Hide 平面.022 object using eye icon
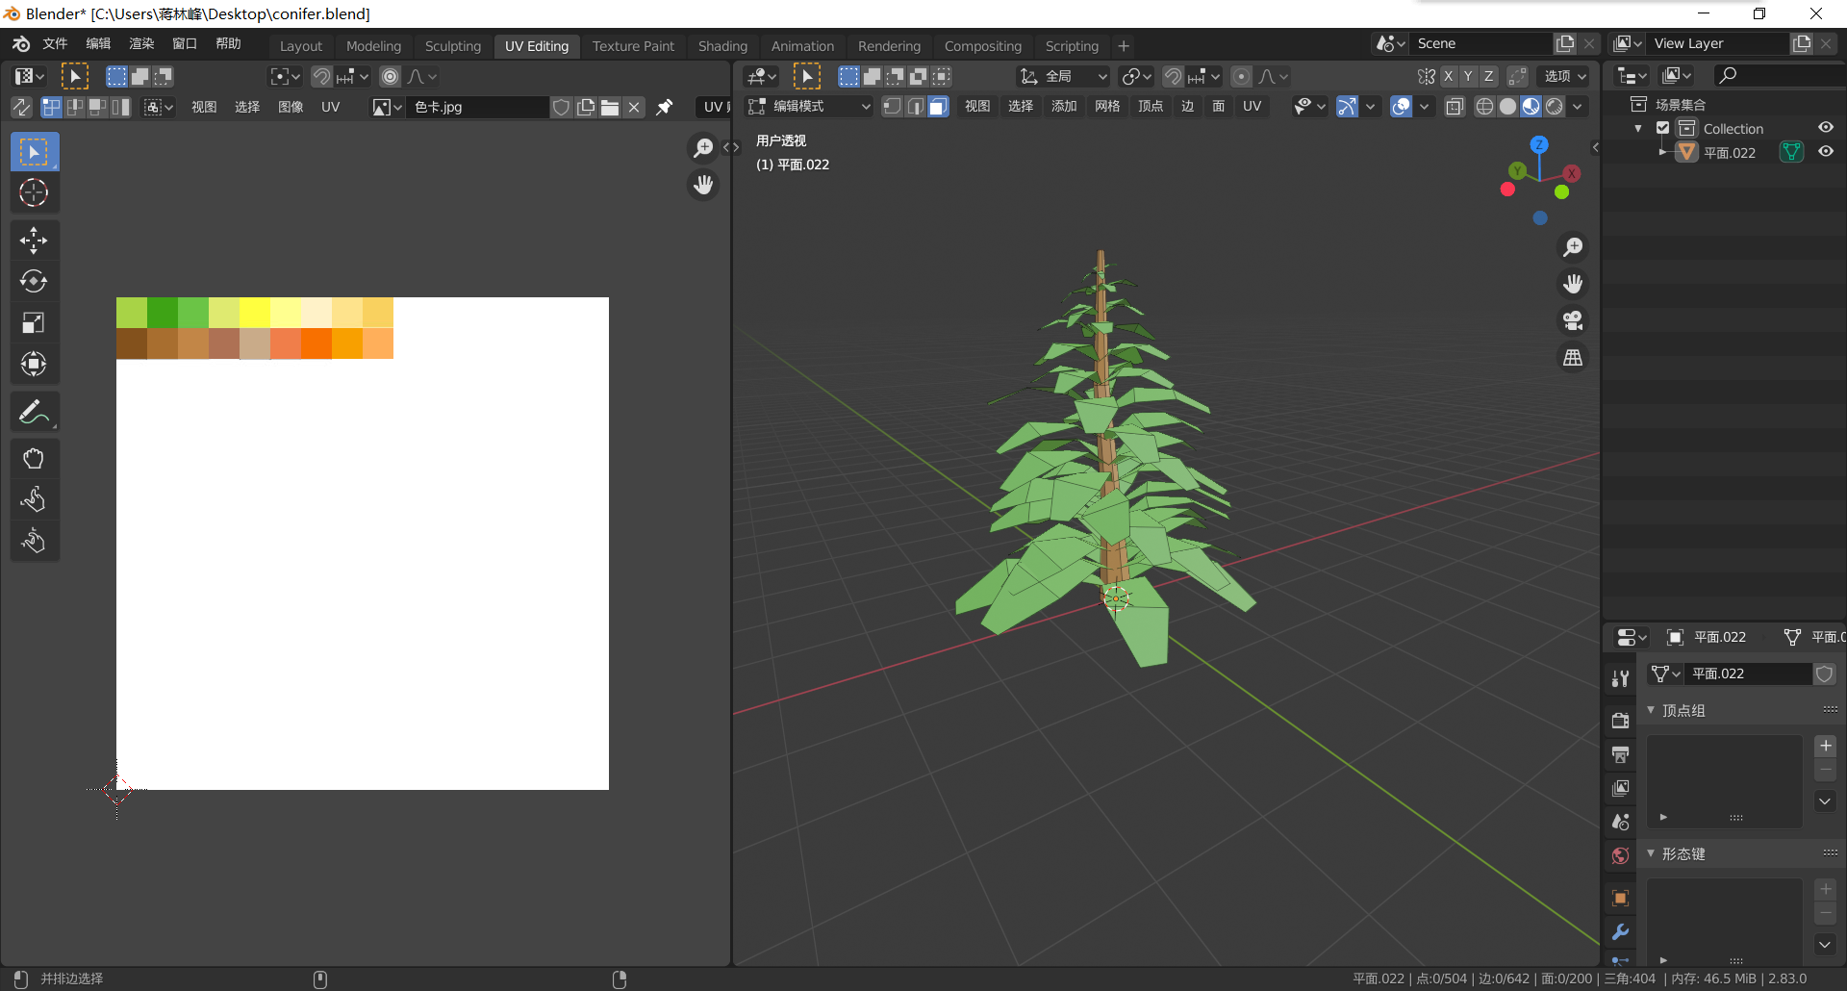Viewport: 1847px width, 991px height. [x=1826, y=152]
